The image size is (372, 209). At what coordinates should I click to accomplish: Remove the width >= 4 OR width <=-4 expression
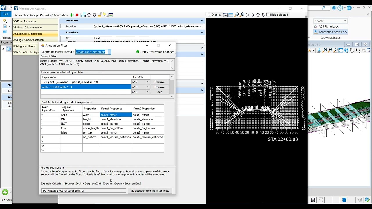(160, 87)
